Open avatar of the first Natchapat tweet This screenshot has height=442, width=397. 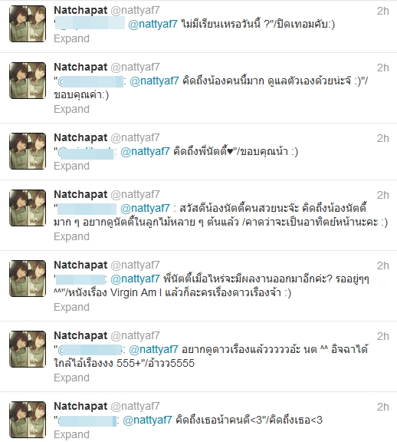[x=28, y=24]
